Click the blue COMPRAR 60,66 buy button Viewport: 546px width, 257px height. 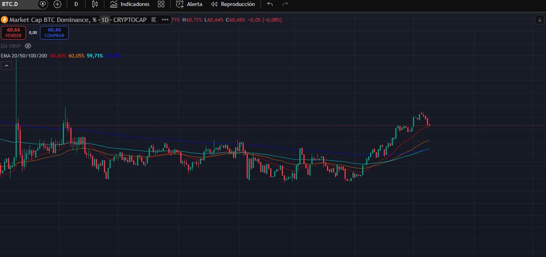54,33
